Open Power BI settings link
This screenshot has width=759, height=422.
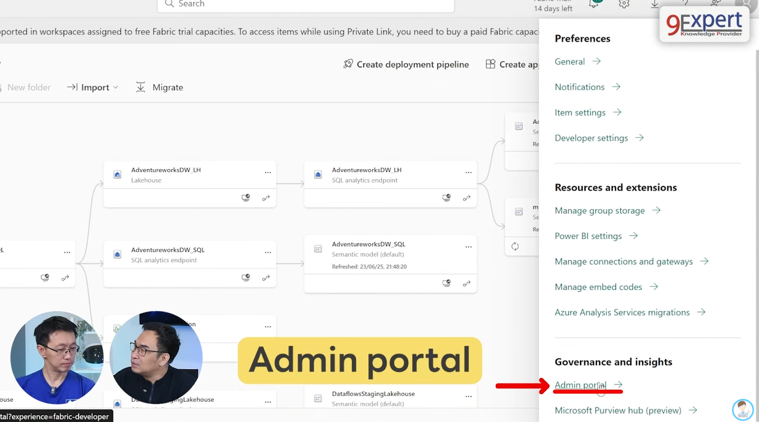coord(588,236)
